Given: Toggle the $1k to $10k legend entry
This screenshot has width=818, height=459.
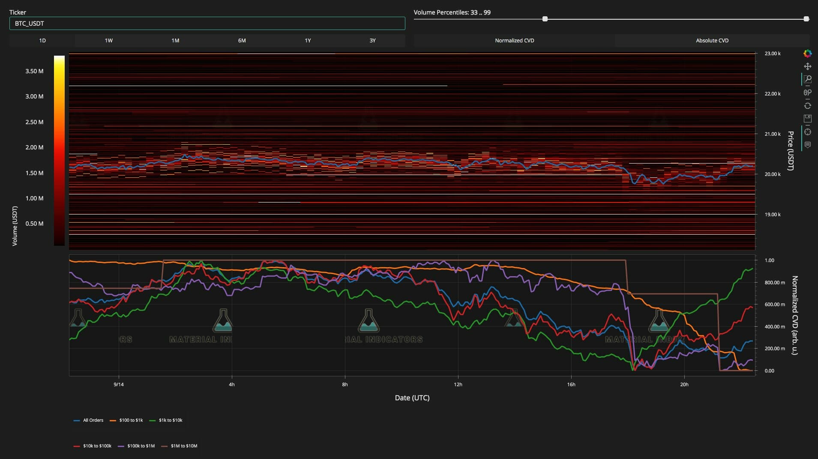Looking at the screenshot, I should pyautogui.click(x=166, y=420).
